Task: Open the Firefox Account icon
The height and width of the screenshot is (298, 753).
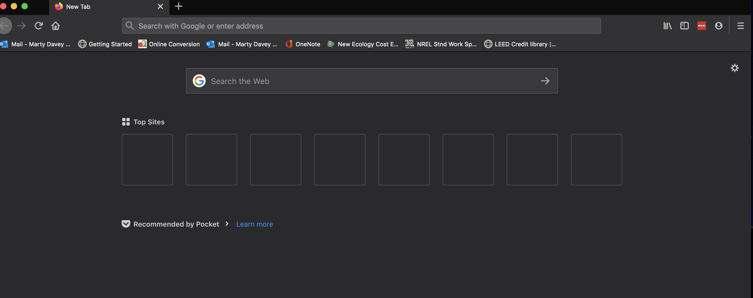Action: [719, 26]
